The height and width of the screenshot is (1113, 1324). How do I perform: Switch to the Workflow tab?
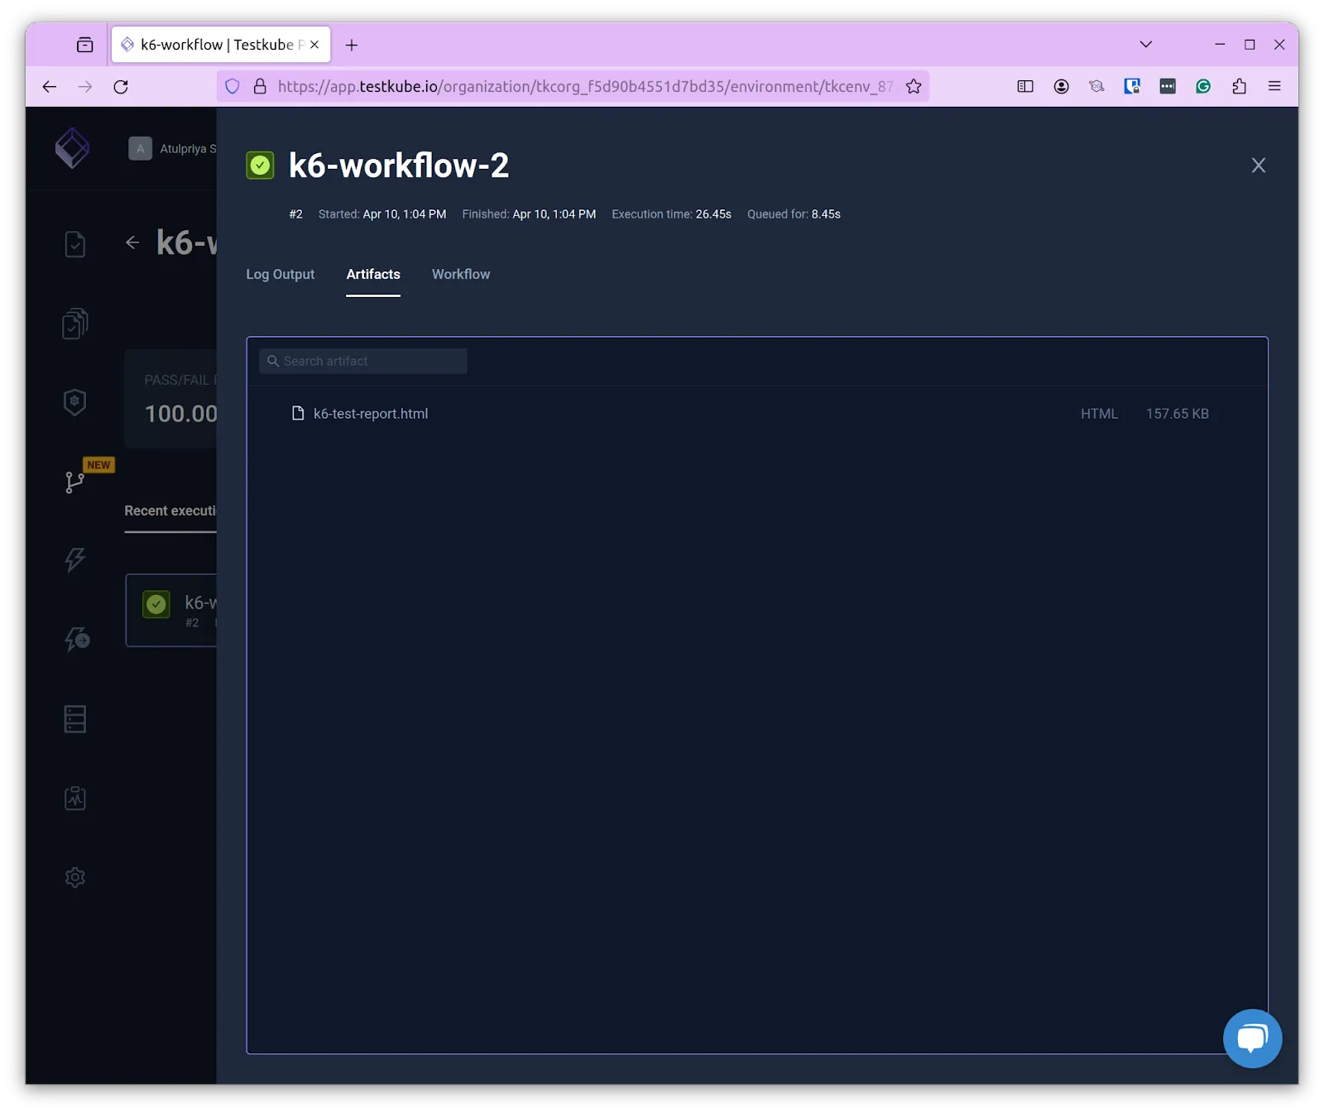pos(461,274)
